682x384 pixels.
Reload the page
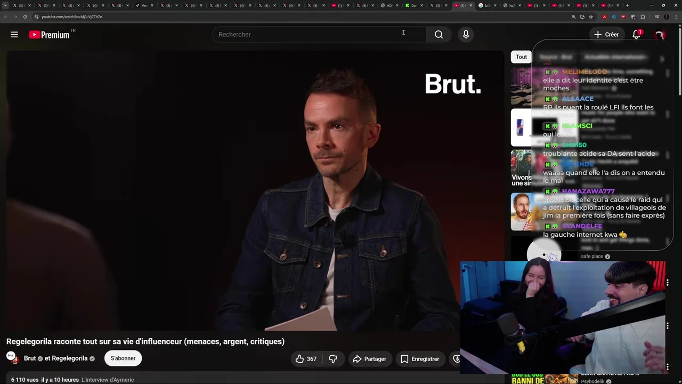25,17
